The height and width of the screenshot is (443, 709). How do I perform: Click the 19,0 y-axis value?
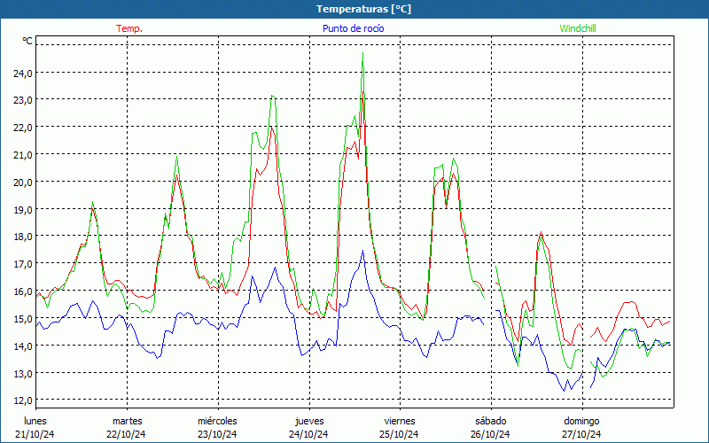point(23,209)
